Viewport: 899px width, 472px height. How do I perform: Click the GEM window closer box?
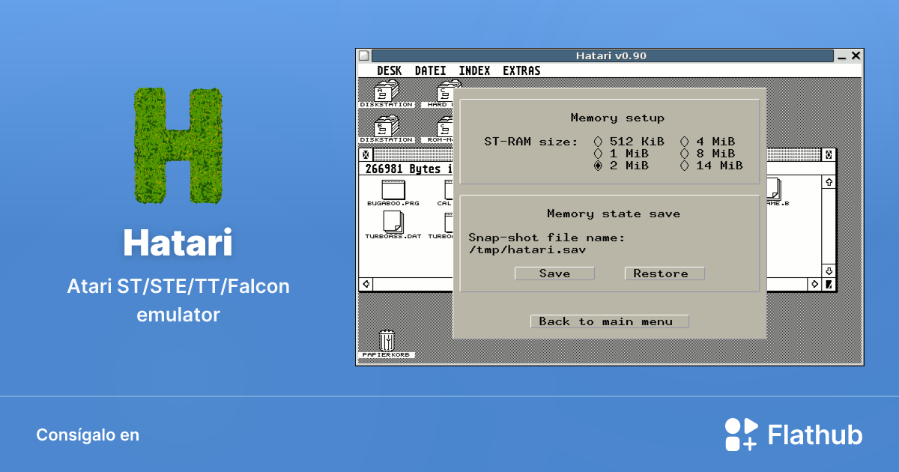click(x=366, y=155)
